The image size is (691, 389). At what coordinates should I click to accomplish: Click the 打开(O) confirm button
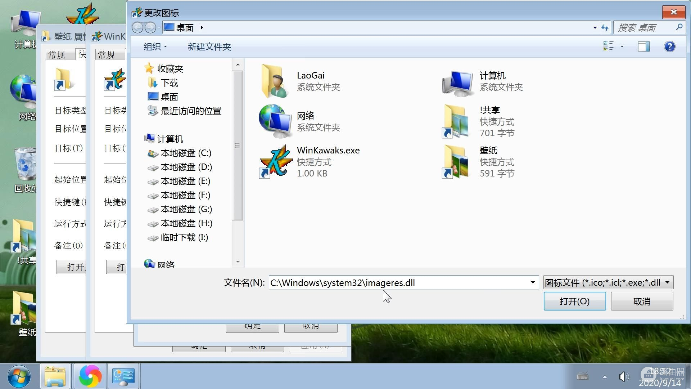574,301
